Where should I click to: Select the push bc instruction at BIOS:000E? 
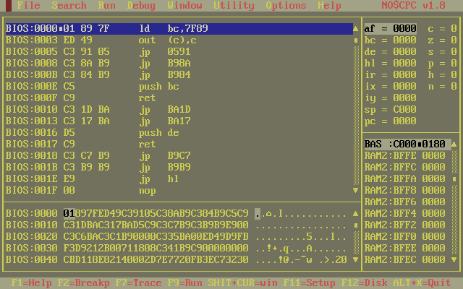tap(150, 87)
